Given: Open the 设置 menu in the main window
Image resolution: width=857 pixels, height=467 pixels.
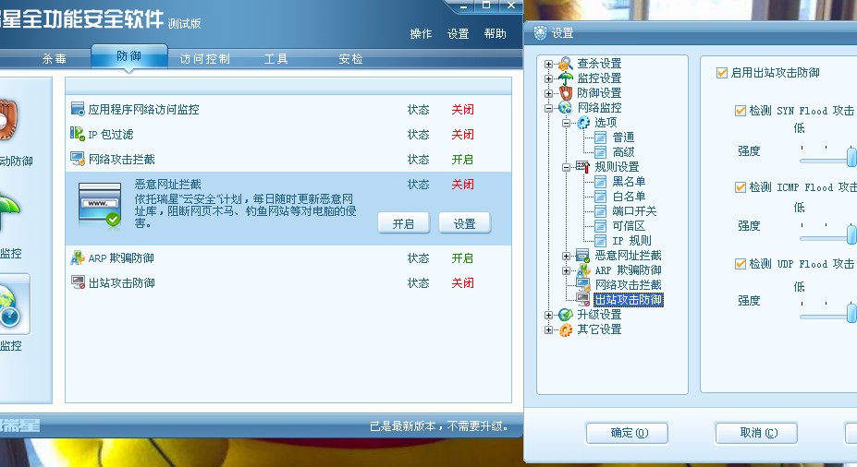Looking at the screenshot, I should tap(458, 34).
